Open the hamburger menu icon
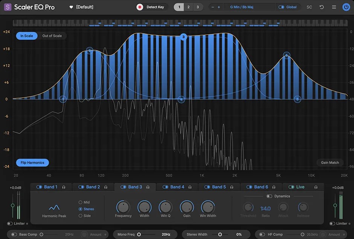This screenshot has width=354, height=239. point(334,7)
